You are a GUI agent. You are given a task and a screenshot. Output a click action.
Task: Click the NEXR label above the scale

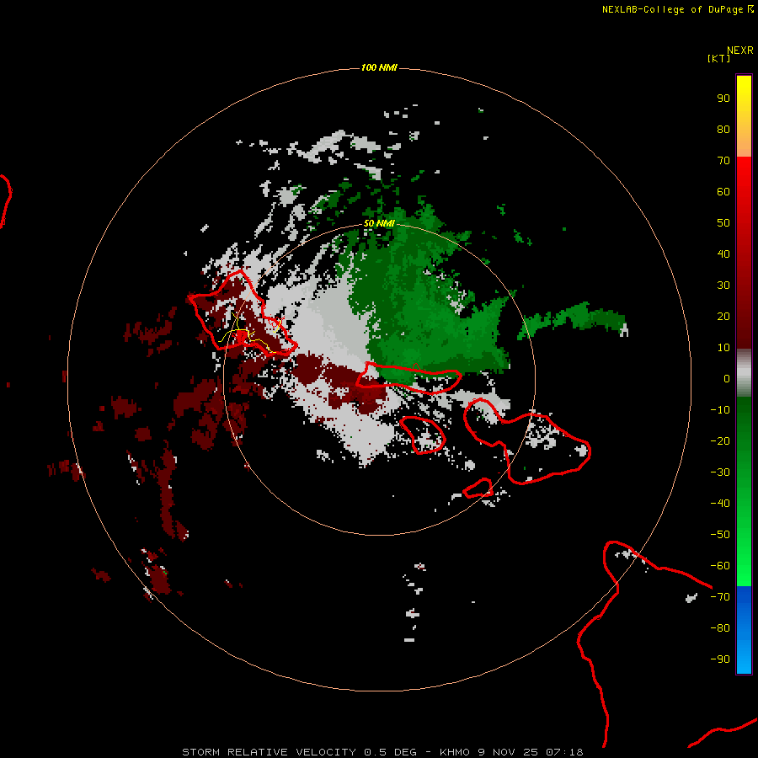739,51
